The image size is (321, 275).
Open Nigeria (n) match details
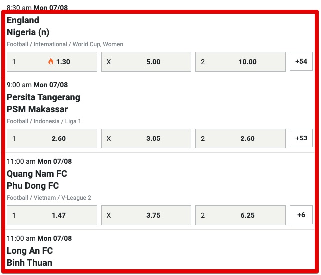click(28, 32)
